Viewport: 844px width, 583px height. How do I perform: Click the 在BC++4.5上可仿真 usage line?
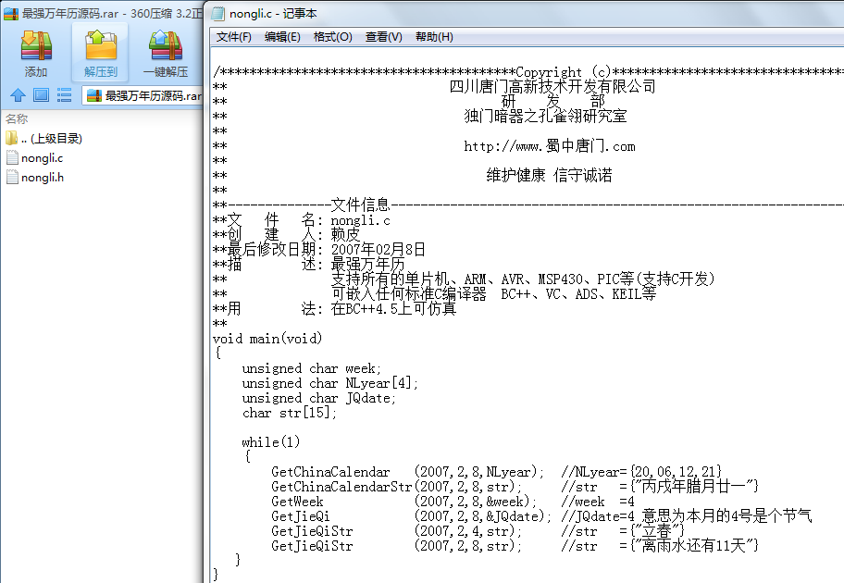click(x=393, y=308)
